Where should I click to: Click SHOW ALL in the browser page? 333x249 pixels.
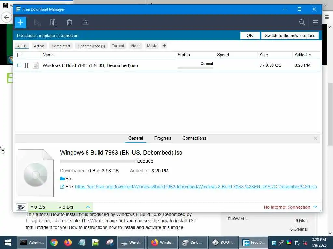coord(237,219)
